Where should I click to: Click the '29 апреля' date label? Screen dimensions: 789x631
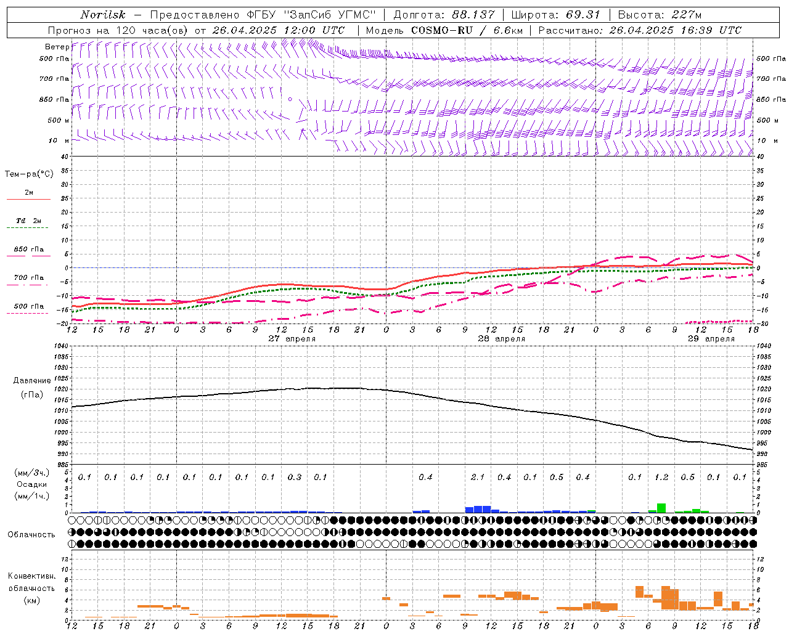click(711, 339)
